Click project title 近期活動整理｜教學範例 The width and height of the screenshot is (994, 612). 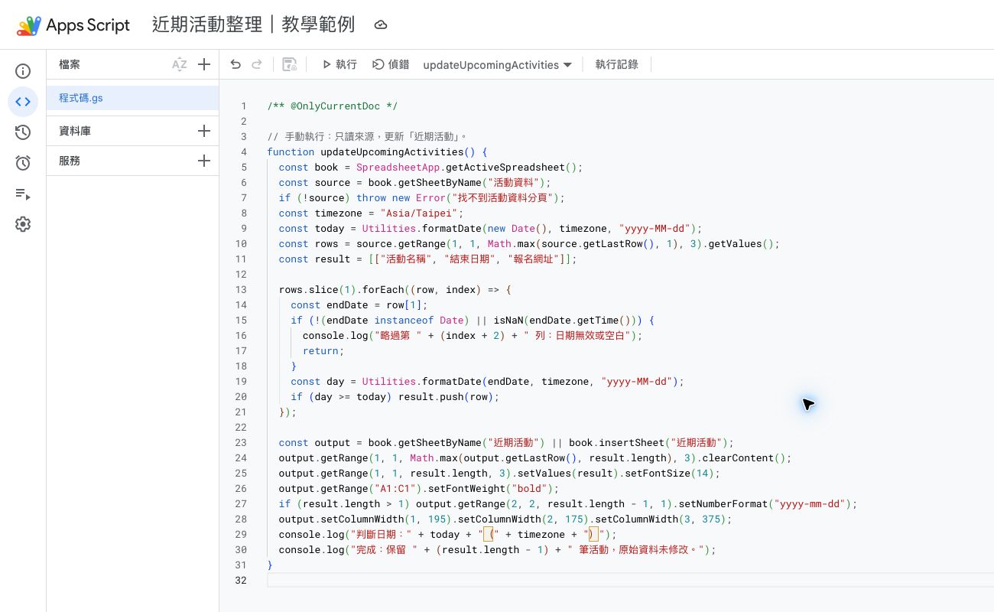tap(254, 24)
